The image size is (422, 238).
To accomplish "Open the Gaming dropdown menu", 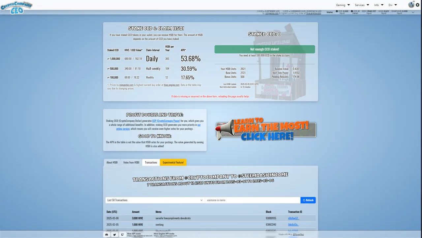I will click(343, 5).
